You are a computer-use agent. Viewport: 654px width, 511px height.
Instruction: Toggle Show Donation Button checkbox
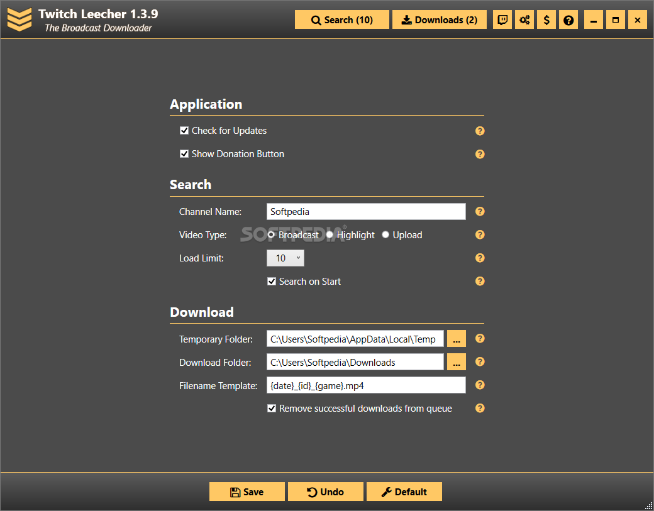coord(184,154)
